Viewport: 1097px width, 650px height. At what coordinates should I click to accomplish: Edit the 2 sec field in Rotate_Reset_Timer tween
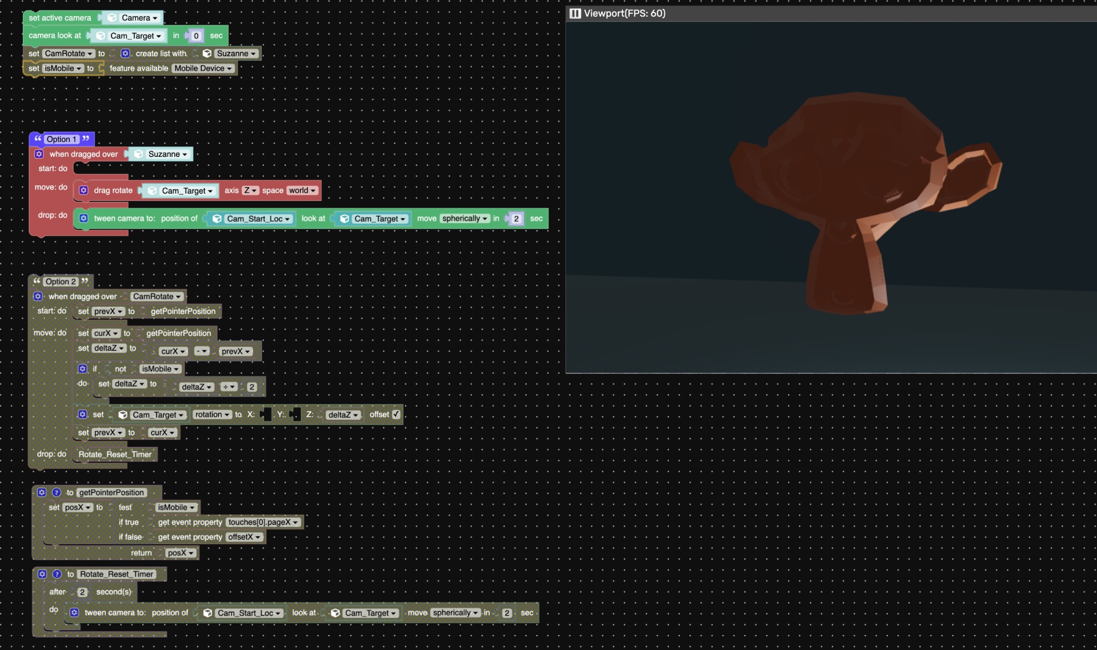[507, 613]
